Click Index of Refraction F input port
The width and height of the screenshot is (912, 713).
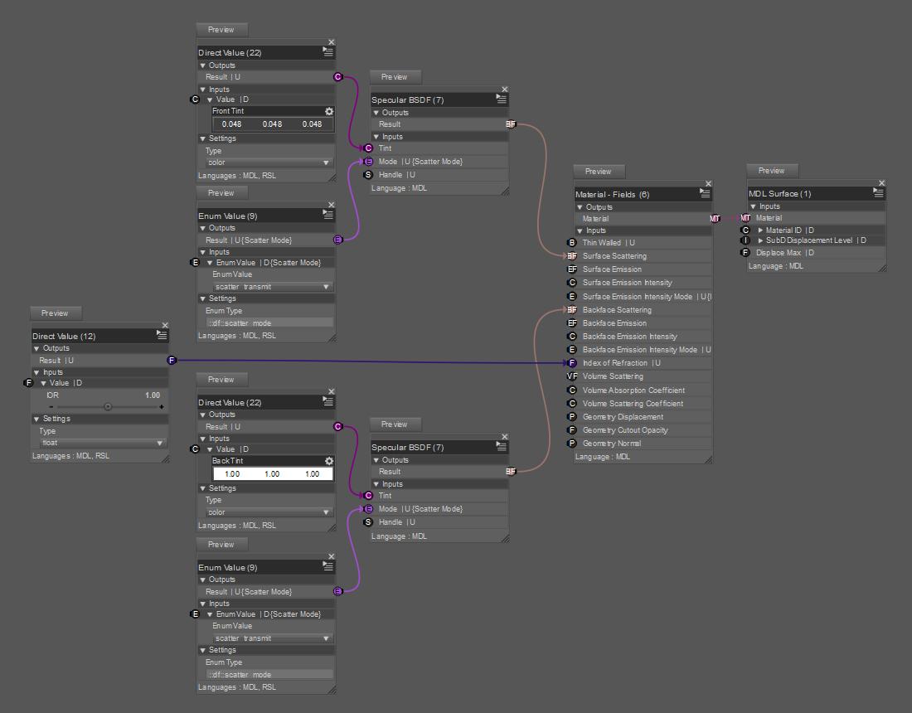(572, 363)
